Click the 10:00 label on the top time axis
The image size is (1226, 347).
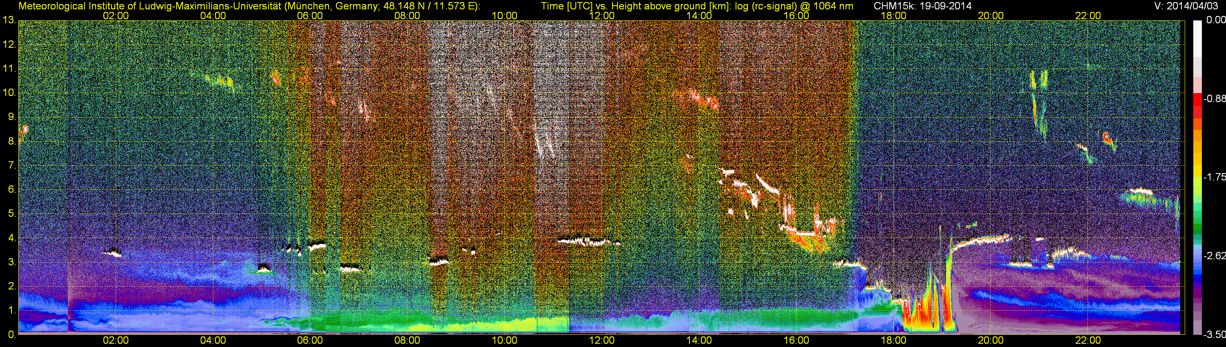pos(504,16)
